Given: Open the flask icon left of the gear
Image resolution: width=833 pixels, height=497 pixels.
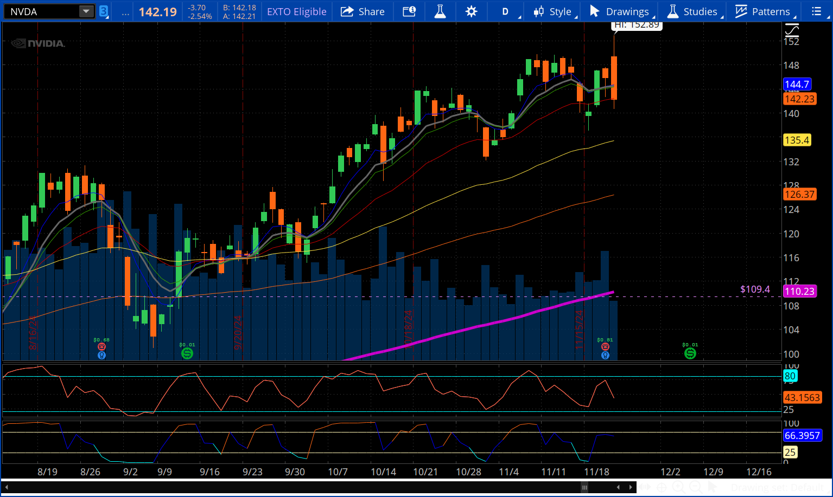Looking at the screenshot, I should (440, 11).
